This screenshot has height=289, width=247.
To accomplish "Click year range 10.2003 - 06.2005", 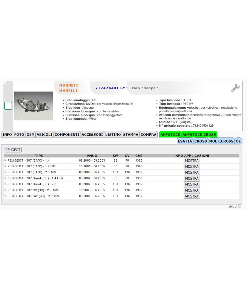I will pyautogui.click(x=92, y=190).
